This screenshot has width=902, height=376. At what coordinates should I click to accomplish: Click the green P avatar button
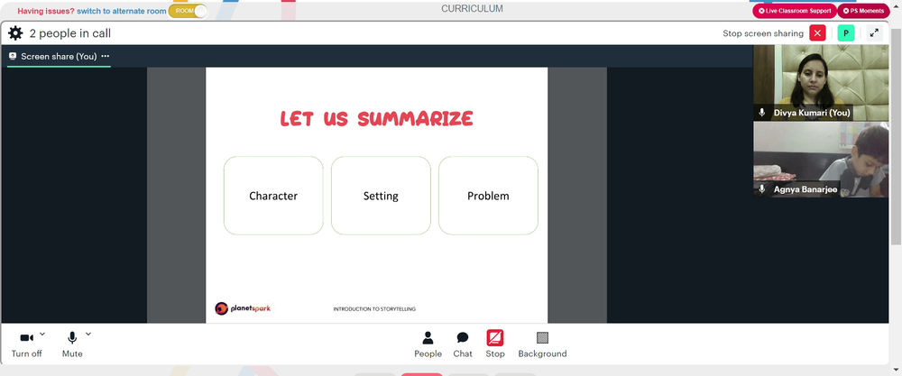(846, 33)
